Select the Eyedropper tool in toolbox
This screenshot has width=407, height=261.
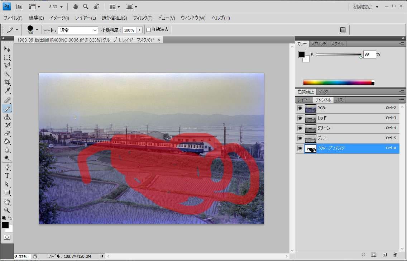tap(7, 91)
